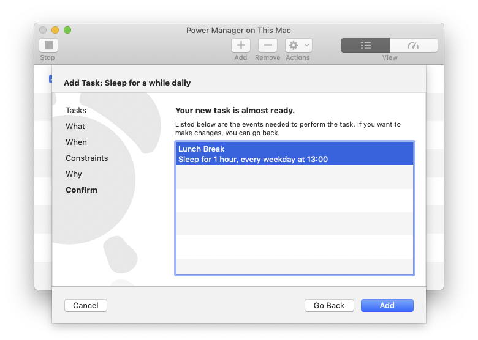478x340 pixels.
Task: Select the Tasks step in sidebar
Action: tap(76, 111)
